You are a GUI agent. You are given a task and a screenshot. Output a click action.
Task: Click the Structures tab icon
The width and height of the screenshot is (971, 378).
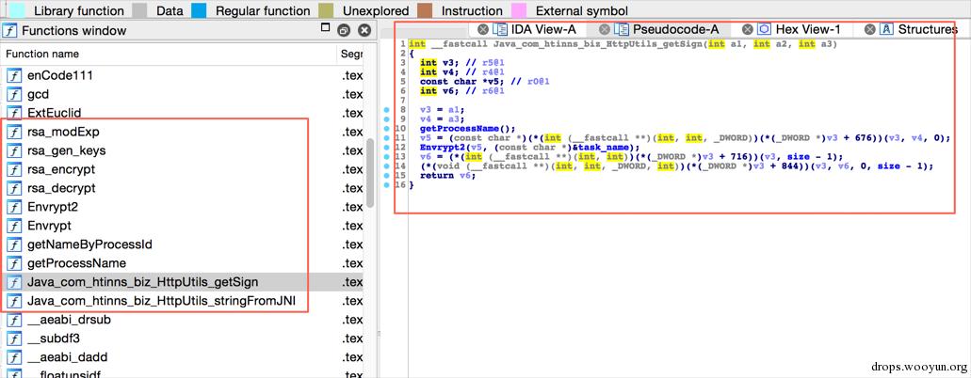click(886, 29)
